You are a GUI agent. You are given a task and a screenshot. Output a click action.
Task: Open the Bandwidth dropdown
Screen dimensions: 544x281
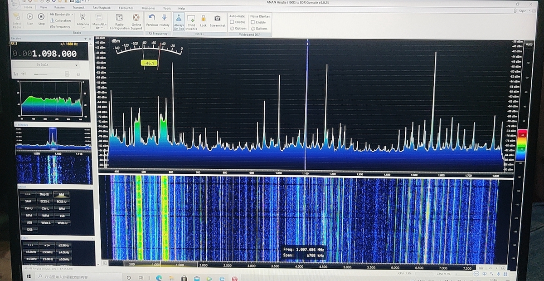pyautogui.click(x=61, y=15)
